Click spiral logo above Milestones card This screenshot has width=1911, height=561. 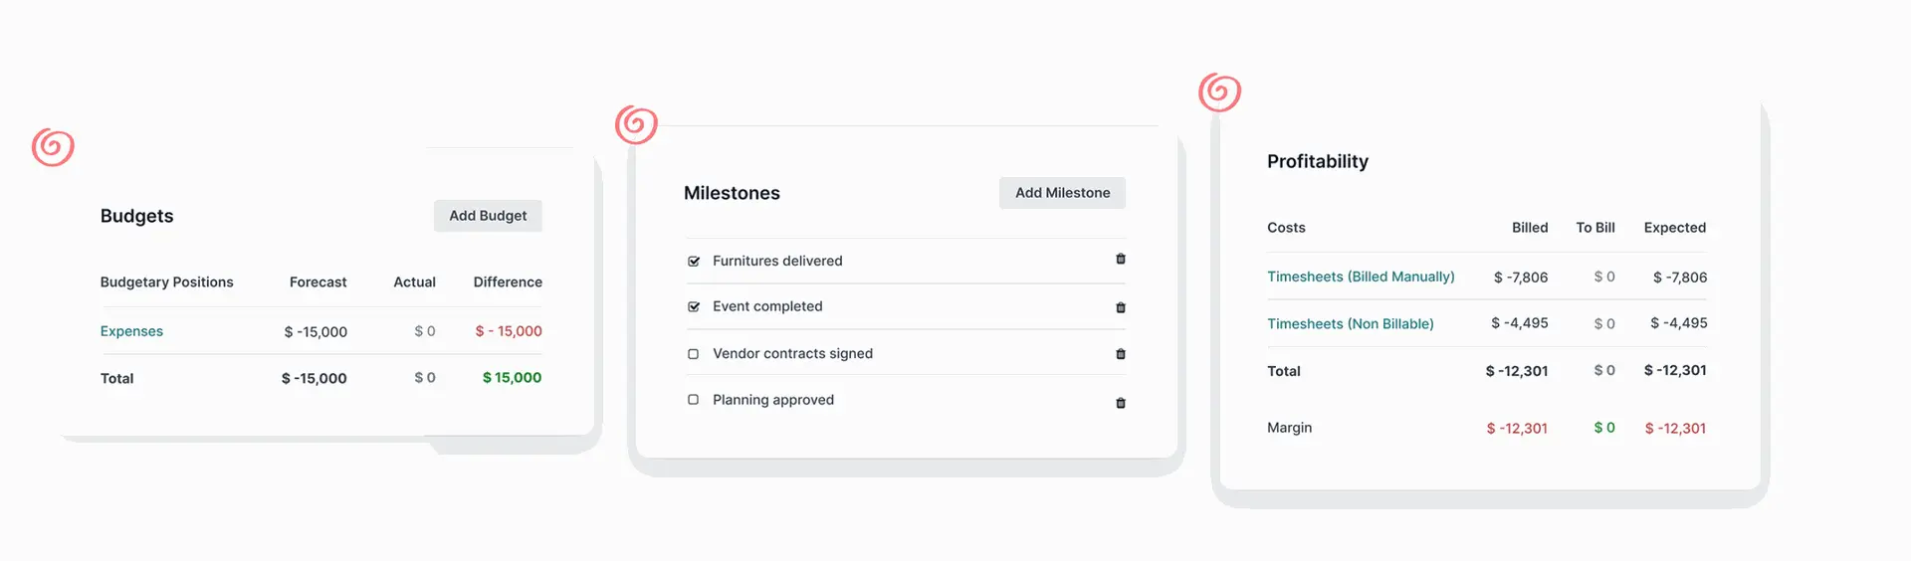coord(636,124)
